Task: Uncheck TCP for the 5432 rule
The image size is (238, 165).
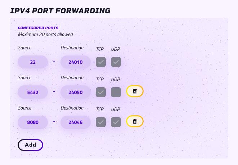Action: pos(101,92)
